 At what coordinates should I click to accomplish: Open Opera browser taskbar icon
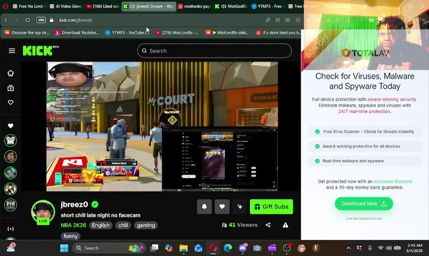tap(213, 248)
